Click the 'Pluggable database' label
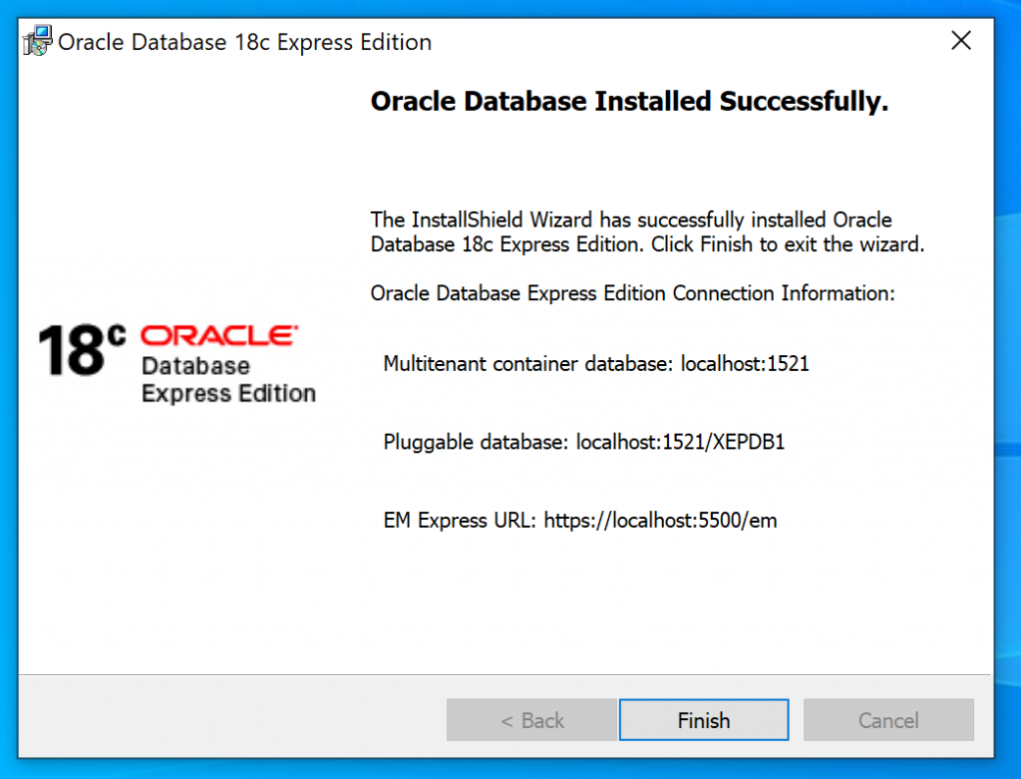The image size is (1021, 779). (x=476, y=442)
